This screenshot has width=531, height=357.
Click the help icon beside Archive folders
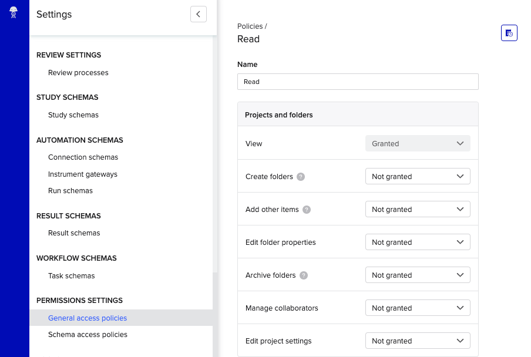(x=304, y=275)
